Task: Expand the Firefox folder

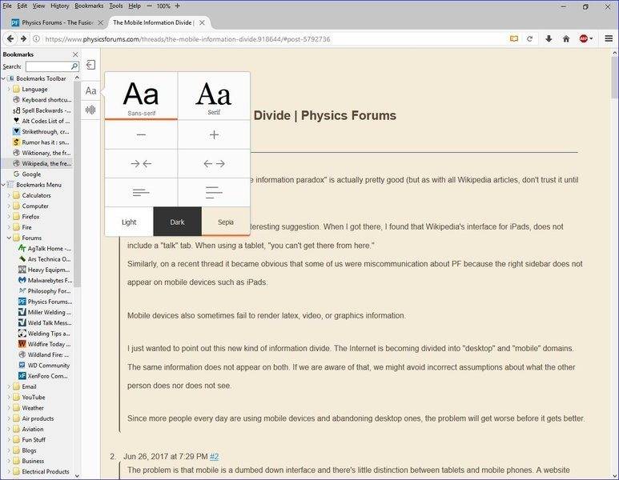Action: pyautogui.click(x=9, y=217)
